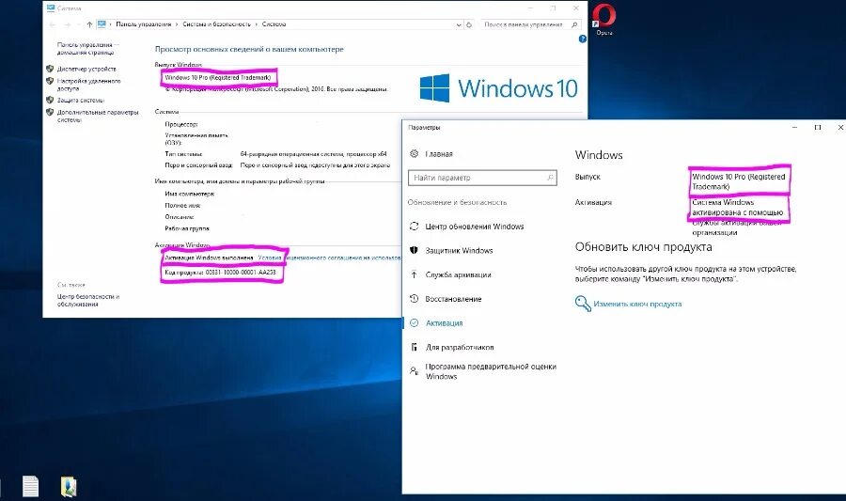Open 'Система и безопасность' breadcrumb
Image resolution: width=846 pixels, height=501 pixels.
point(216,24)
